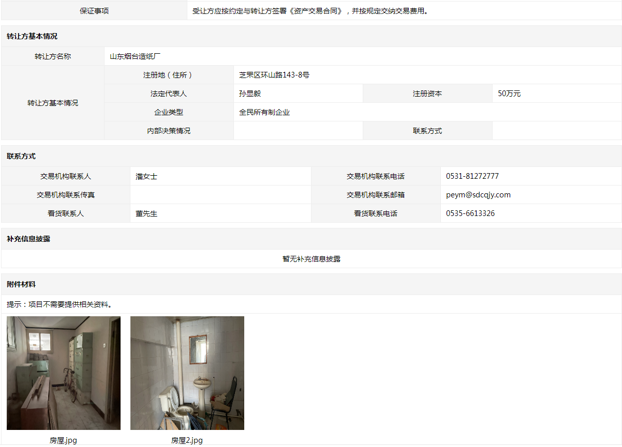Screen dimensions: 622x447
Task: Select the phone number 0531-81272777
Action: click(472, 176)
